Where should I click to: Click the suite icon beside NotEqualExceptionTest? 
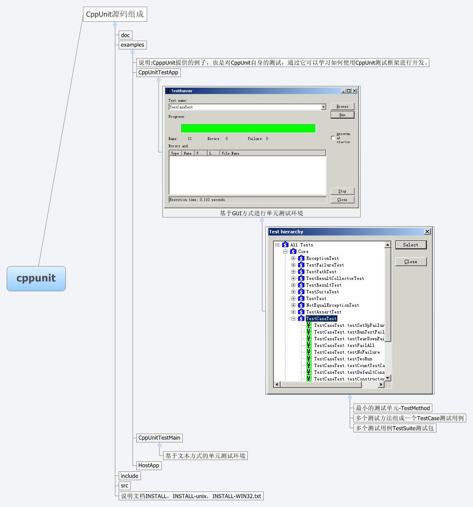pos(301,305)
